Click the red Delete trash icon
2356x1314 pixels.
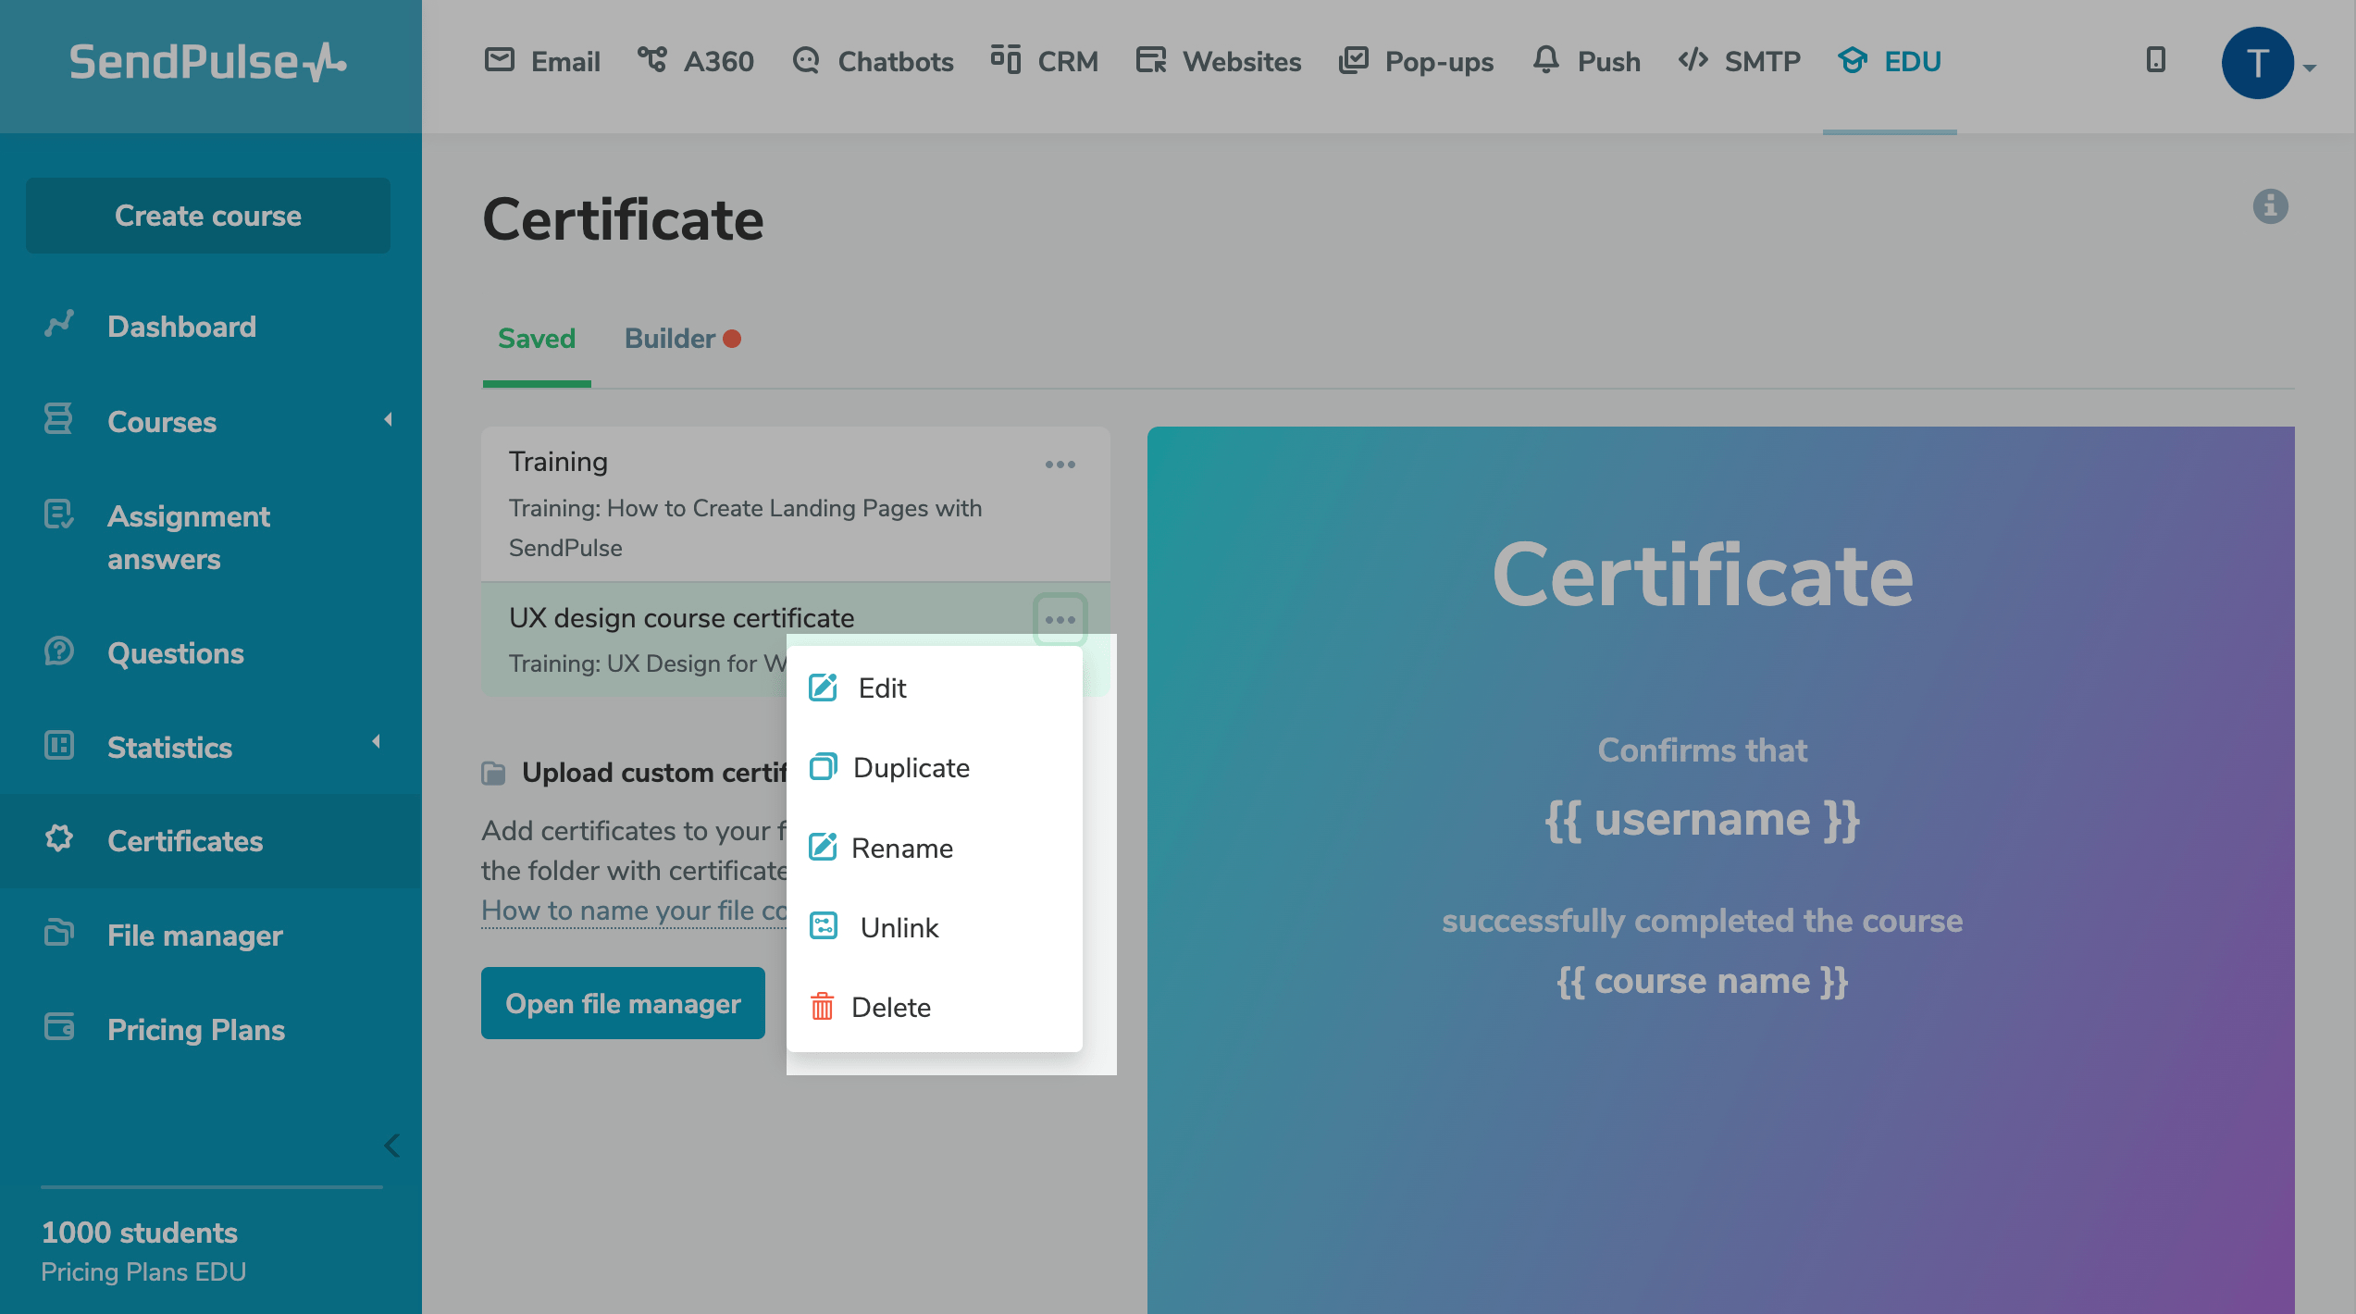pos(822,1007)
